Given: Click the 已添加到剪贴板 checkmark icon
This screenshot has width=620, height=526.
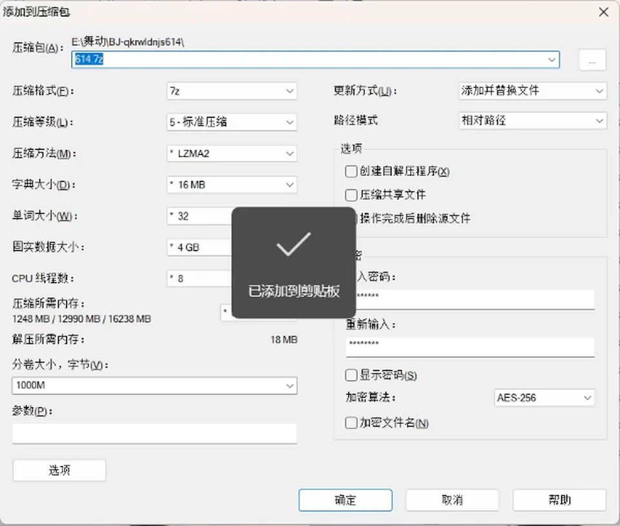Looking at the screenshot, I should pyautogui.click(x=294, y=244).
